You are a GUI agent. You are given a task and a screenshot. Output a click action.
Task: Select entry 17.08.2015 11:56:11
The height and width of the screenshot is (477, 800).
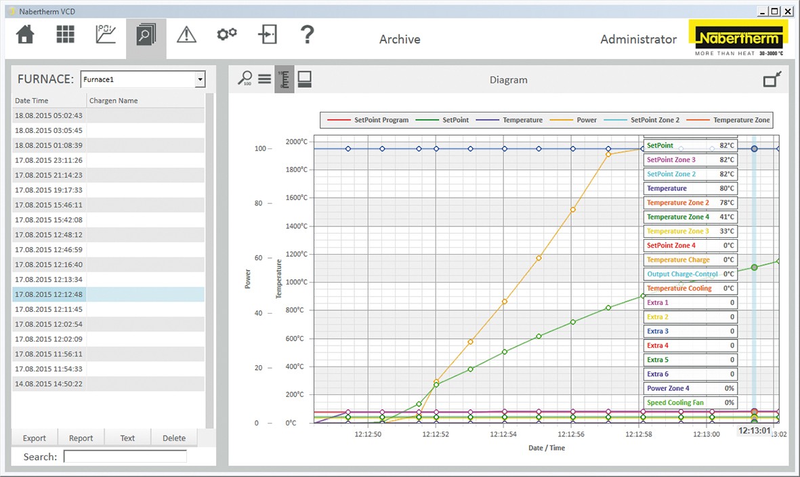(108, 354)
